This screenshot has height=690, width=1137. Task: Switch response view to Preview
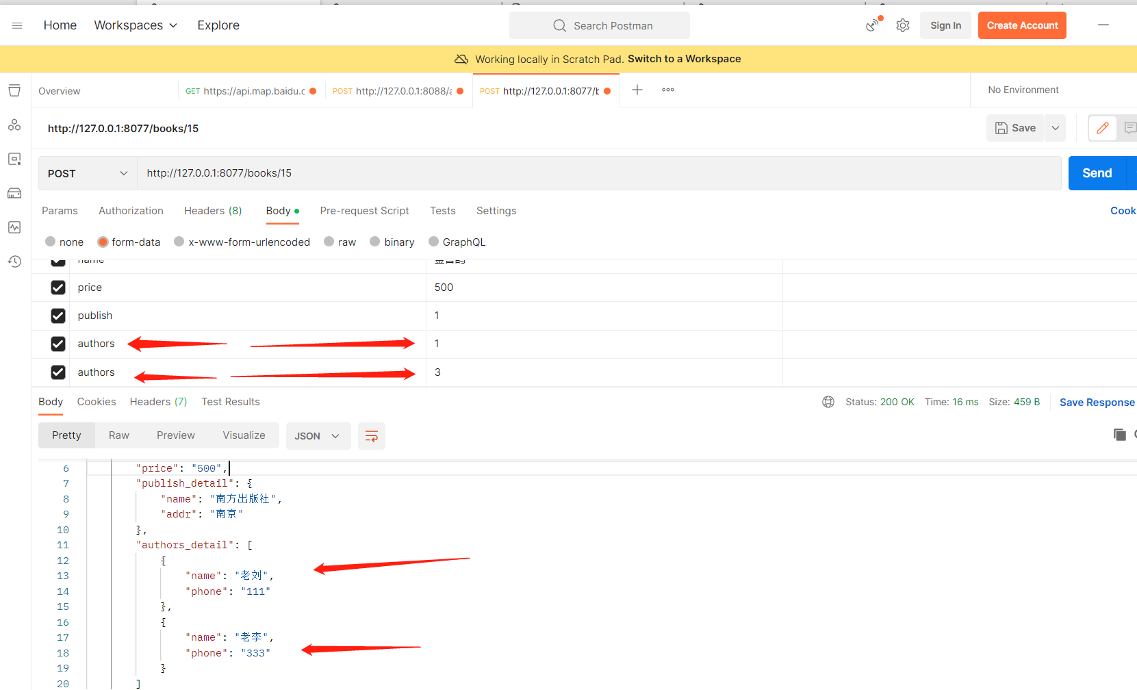(x=176, y=435)
